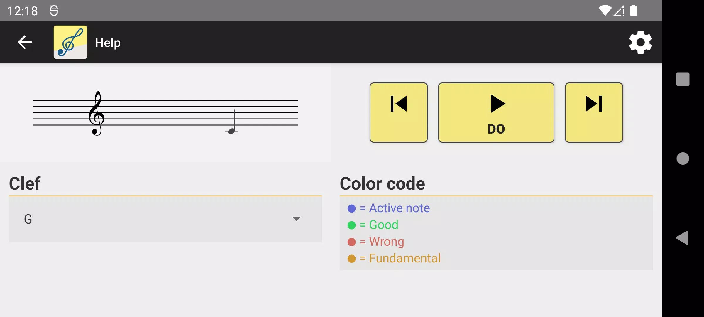The image size is (704, 317).
Task: Click the Clef section label
Action: click(25, 183)
